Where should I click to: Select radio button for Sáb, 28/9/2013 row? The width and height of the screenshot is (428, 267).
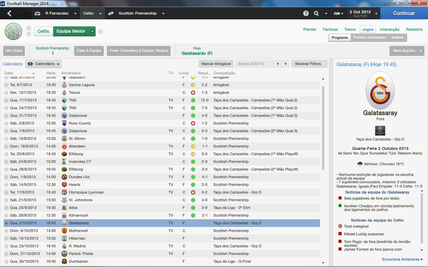pos(6,215)
